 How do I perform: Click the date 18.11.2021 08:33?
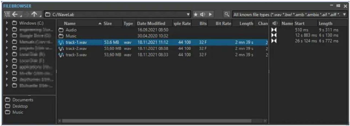[x=153, y=55]
